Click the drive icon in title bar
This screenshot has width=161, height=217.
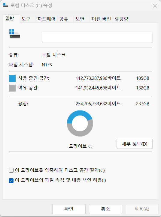click(5, 5)
